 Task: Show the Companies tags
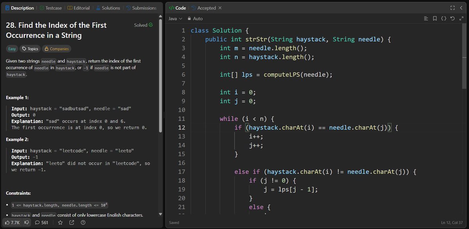(56, 49)
